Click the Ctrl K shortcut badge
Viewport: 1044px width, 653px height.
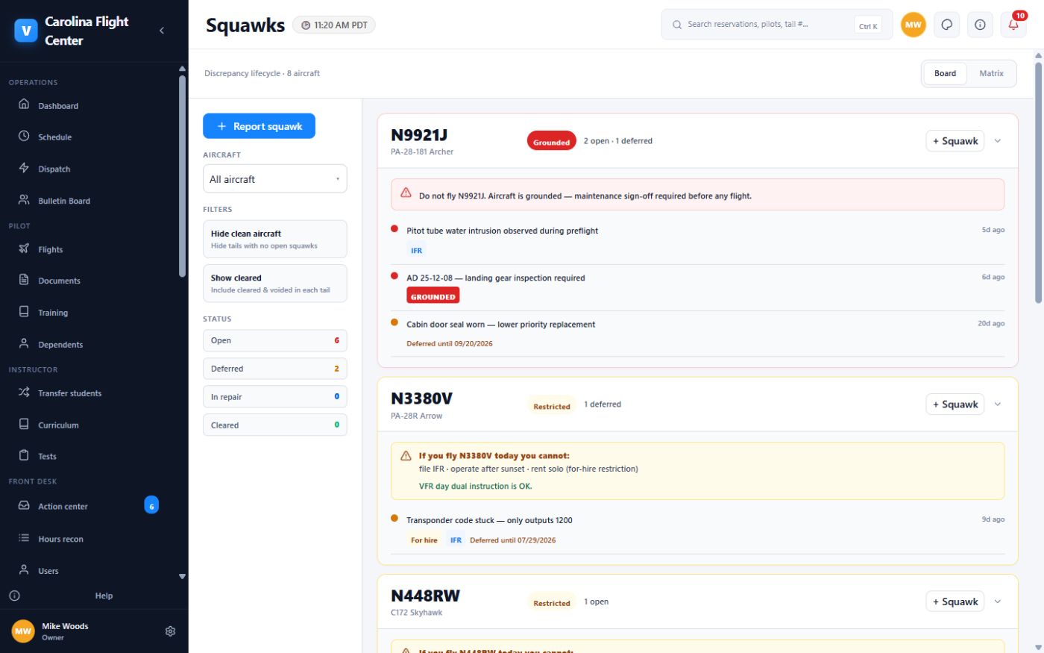pos(868,26)
